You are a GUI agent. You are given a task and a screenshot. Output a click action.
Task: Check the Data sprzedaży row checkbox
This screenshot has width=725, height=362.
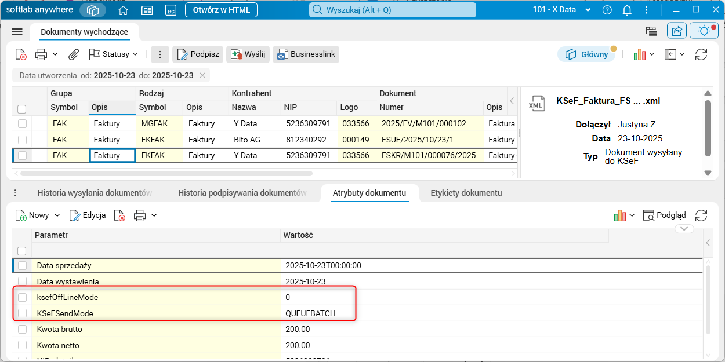[x=22, y=265]
